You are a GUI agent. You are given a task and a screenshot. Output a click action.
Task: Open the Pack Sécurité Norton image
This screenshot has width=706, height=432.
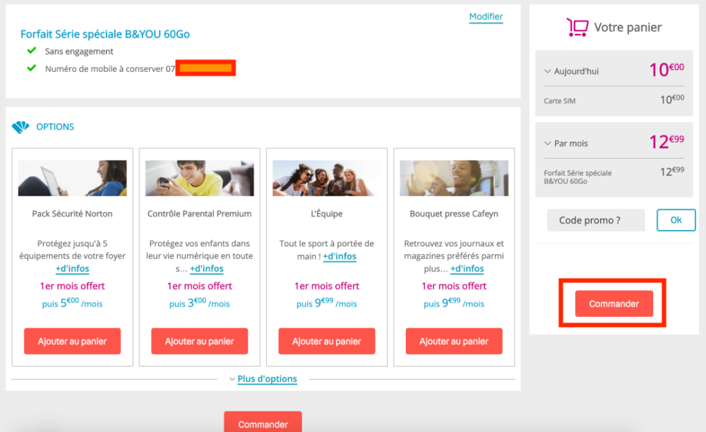[x=73, y=178]
